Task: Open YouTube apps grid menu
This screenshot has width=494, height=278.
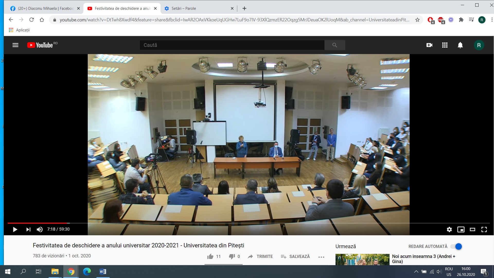Action: (445, 45)
